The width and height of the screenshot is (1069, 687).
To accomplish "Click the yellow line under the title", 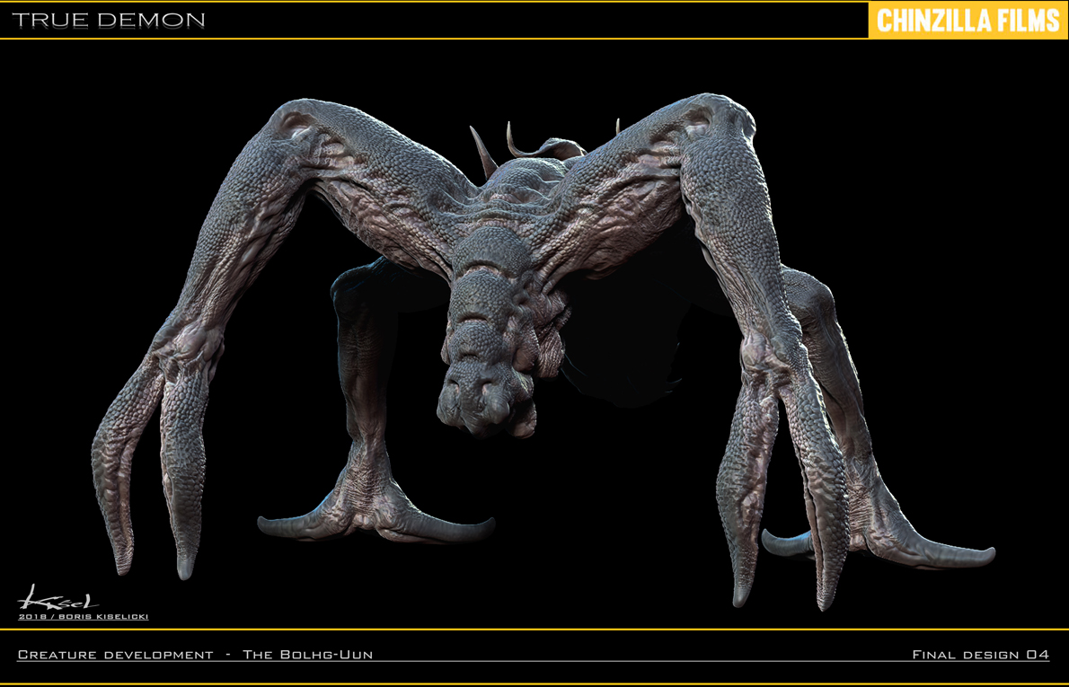I will [x=434, y=39].
